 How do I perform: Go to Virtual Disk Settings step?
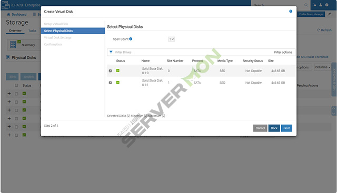click(x=57, y=37)
